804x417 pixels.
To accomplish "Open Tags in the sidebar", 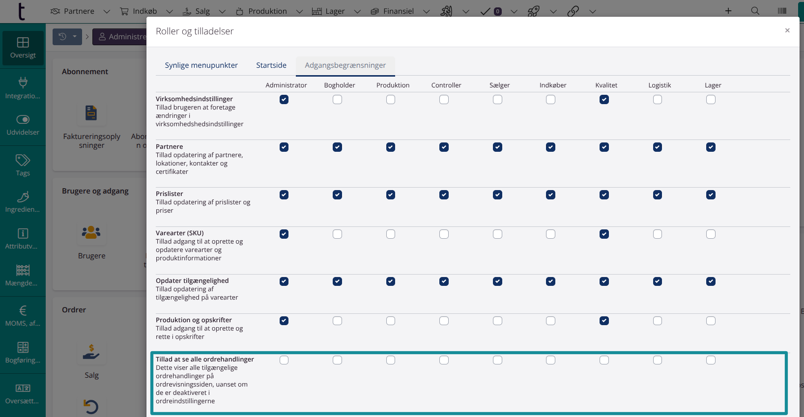I will point(23,165).
